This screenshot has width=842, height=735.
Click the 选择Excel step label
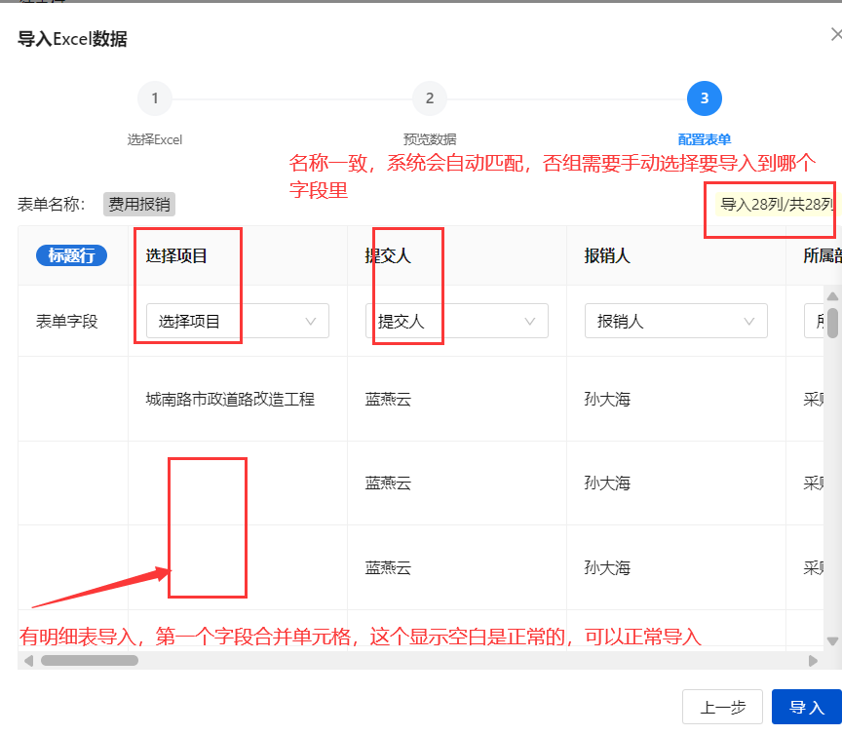(x=155, y=139)
